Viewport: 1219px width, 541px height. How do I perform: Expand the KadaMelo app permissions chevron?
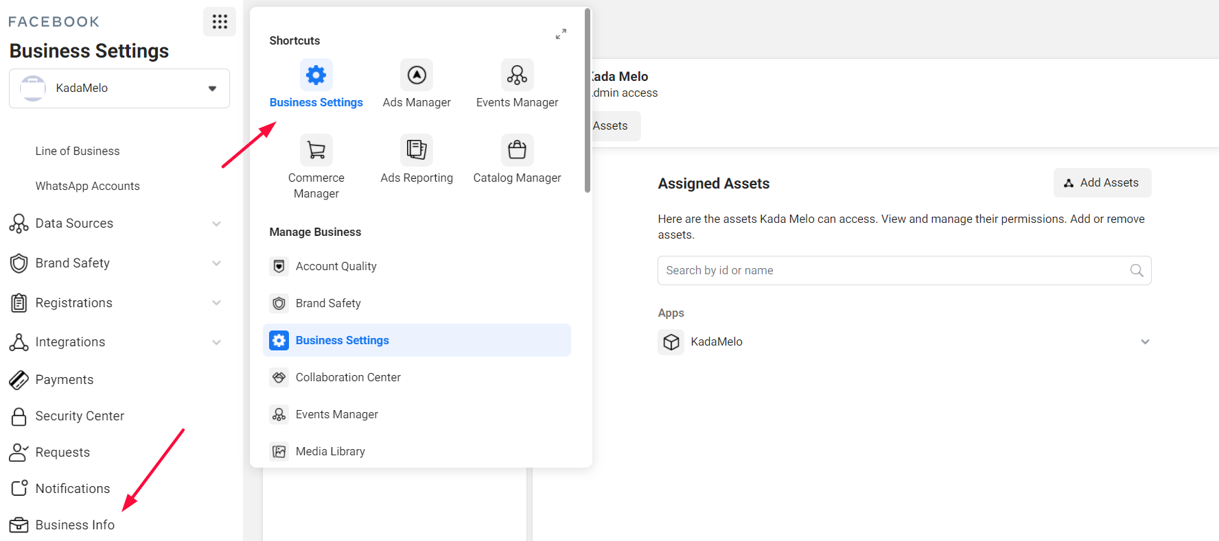(1145, 341)
